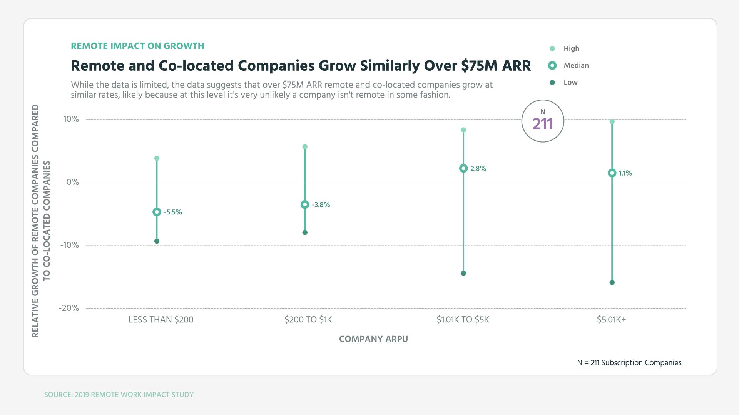
Task: Click the high point on the $5.01K+ bar
Action: pyautogui.click(x=612, y=120)
